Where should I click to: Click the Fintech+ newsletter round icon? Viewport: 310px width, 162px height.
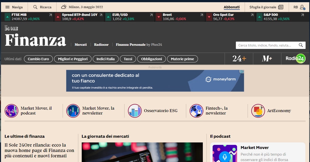(196, 111)
